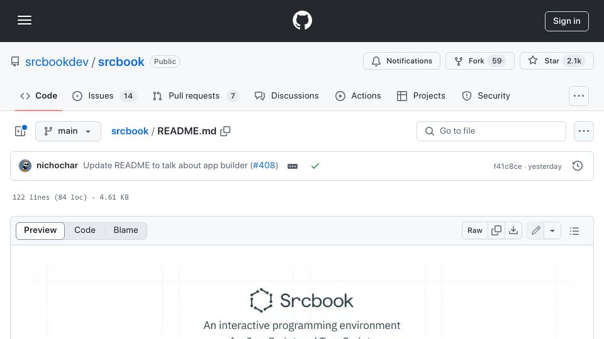The height and width of the screenshot is (339, 604).
Task: Click the Notifications bell button
Action: pyautogui.click(x=401, y=61)
